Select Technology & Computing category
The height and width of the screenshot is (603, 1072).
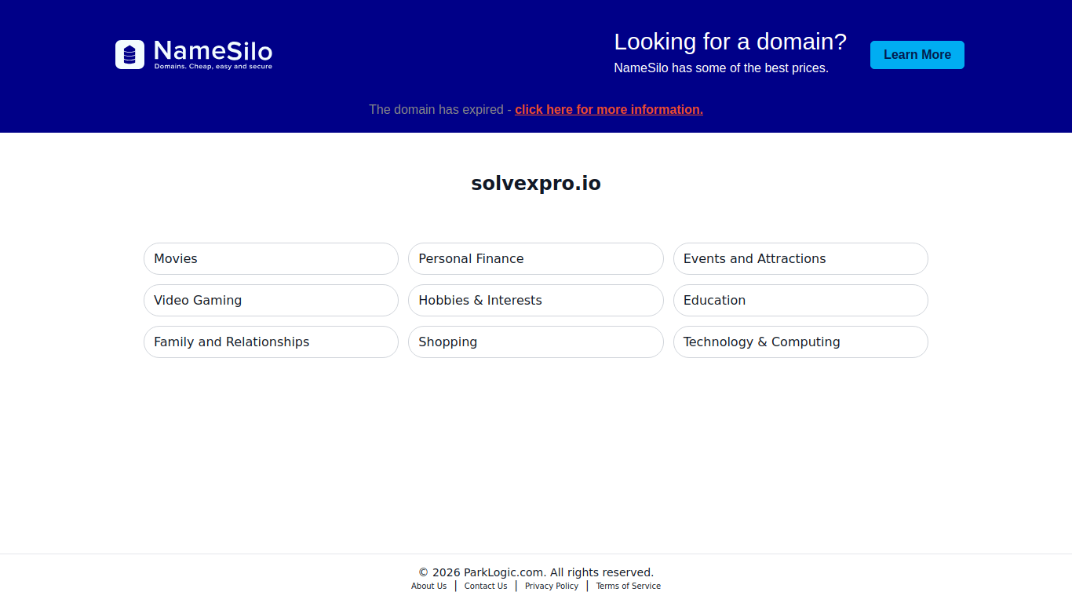800,342
